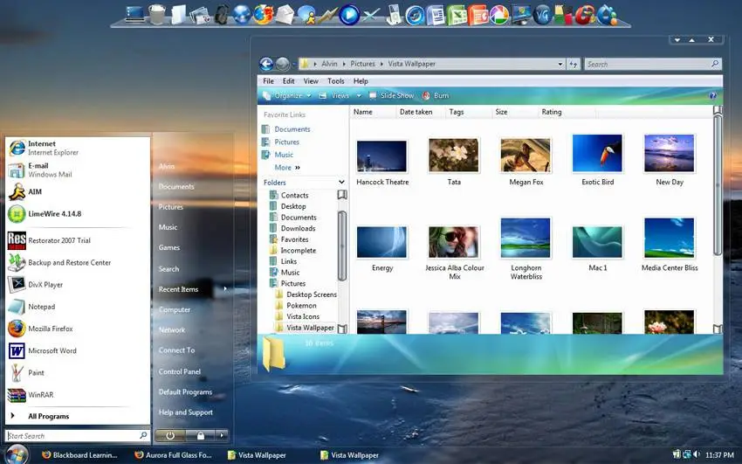Viewport: 742px width, 464px height.
Task: Select Downloads in folder tree
Action: [x=299, y=229]
